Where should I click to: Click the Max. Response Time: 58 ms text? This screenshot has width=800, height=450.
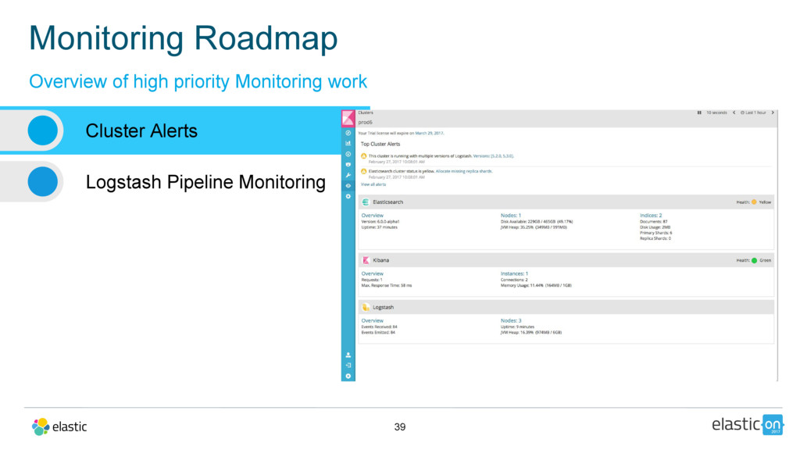pos(386,286)
